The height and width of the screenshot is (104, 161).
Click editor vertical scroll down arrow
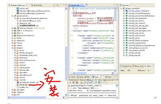click(115, 71)
